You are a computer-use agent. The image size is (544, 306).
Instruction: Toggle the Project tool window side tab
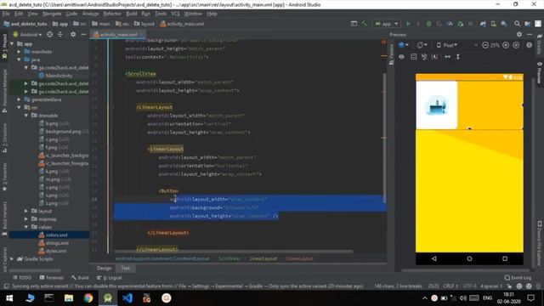pos(4,48)
